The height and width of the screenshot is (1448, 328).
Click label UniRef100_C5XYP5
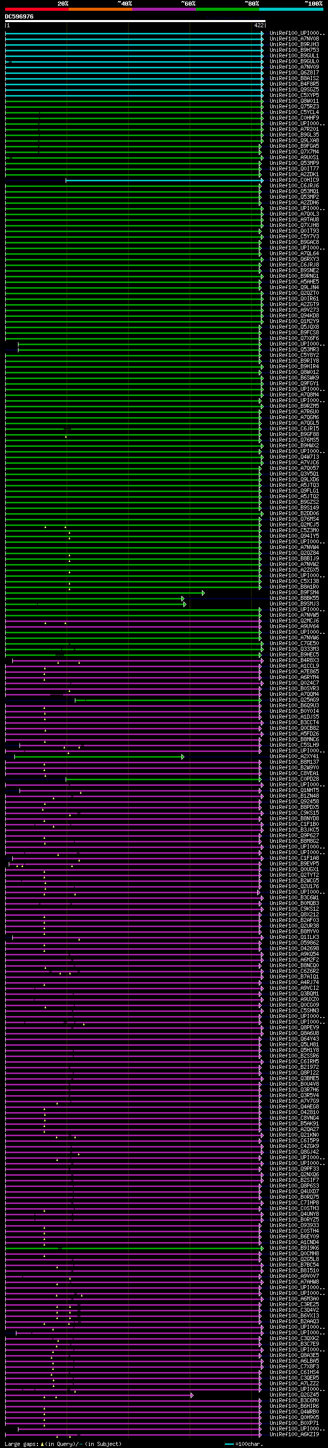(294, 95)
